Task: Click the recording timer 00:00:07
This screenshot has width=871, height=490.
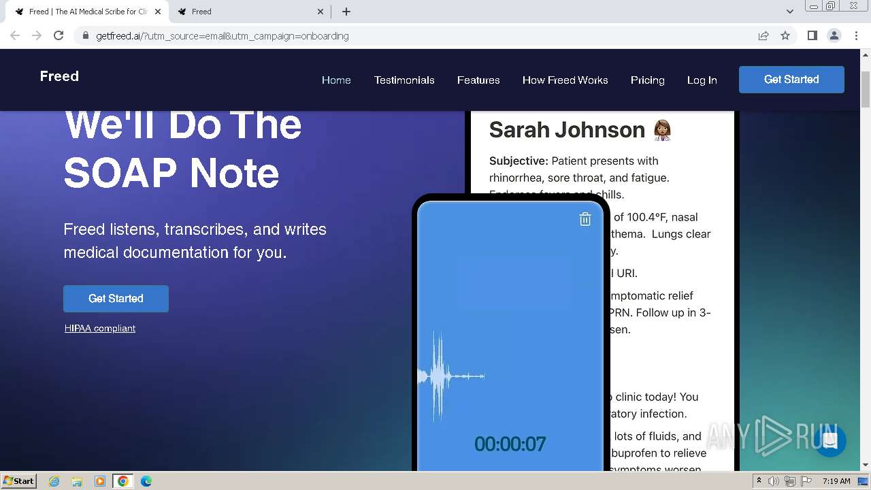Action: (x=510, y=444)
